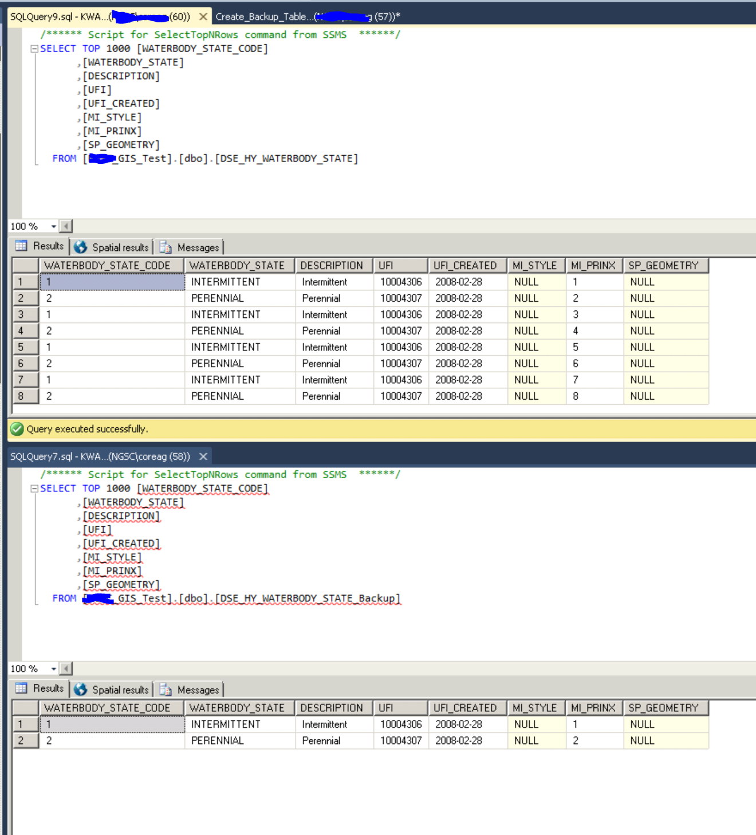Click DESCRIPTION column header in top grid
Screen dimensions: 756x835
[x=334, y=266]
